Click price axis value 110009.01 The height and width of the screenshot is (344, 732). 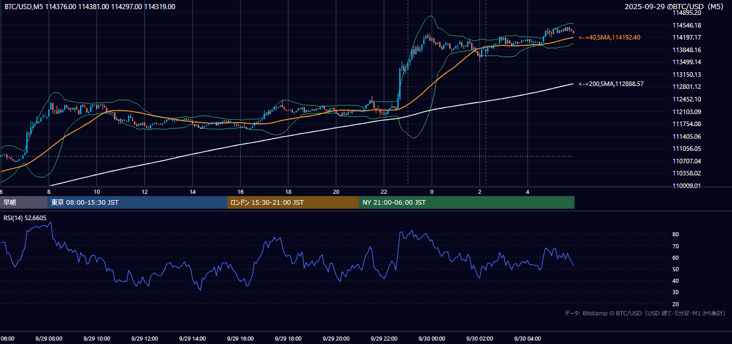click(688, 186)
